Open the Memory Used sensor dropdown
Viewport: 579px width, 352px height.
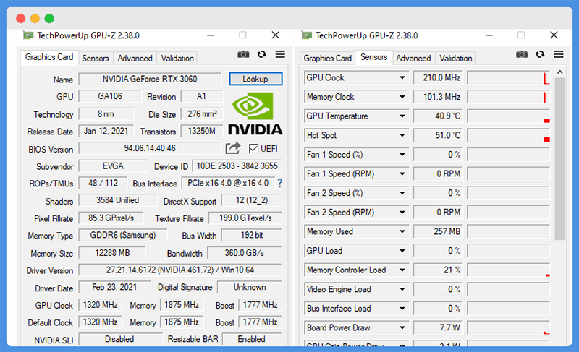click(x=402, y=231)
